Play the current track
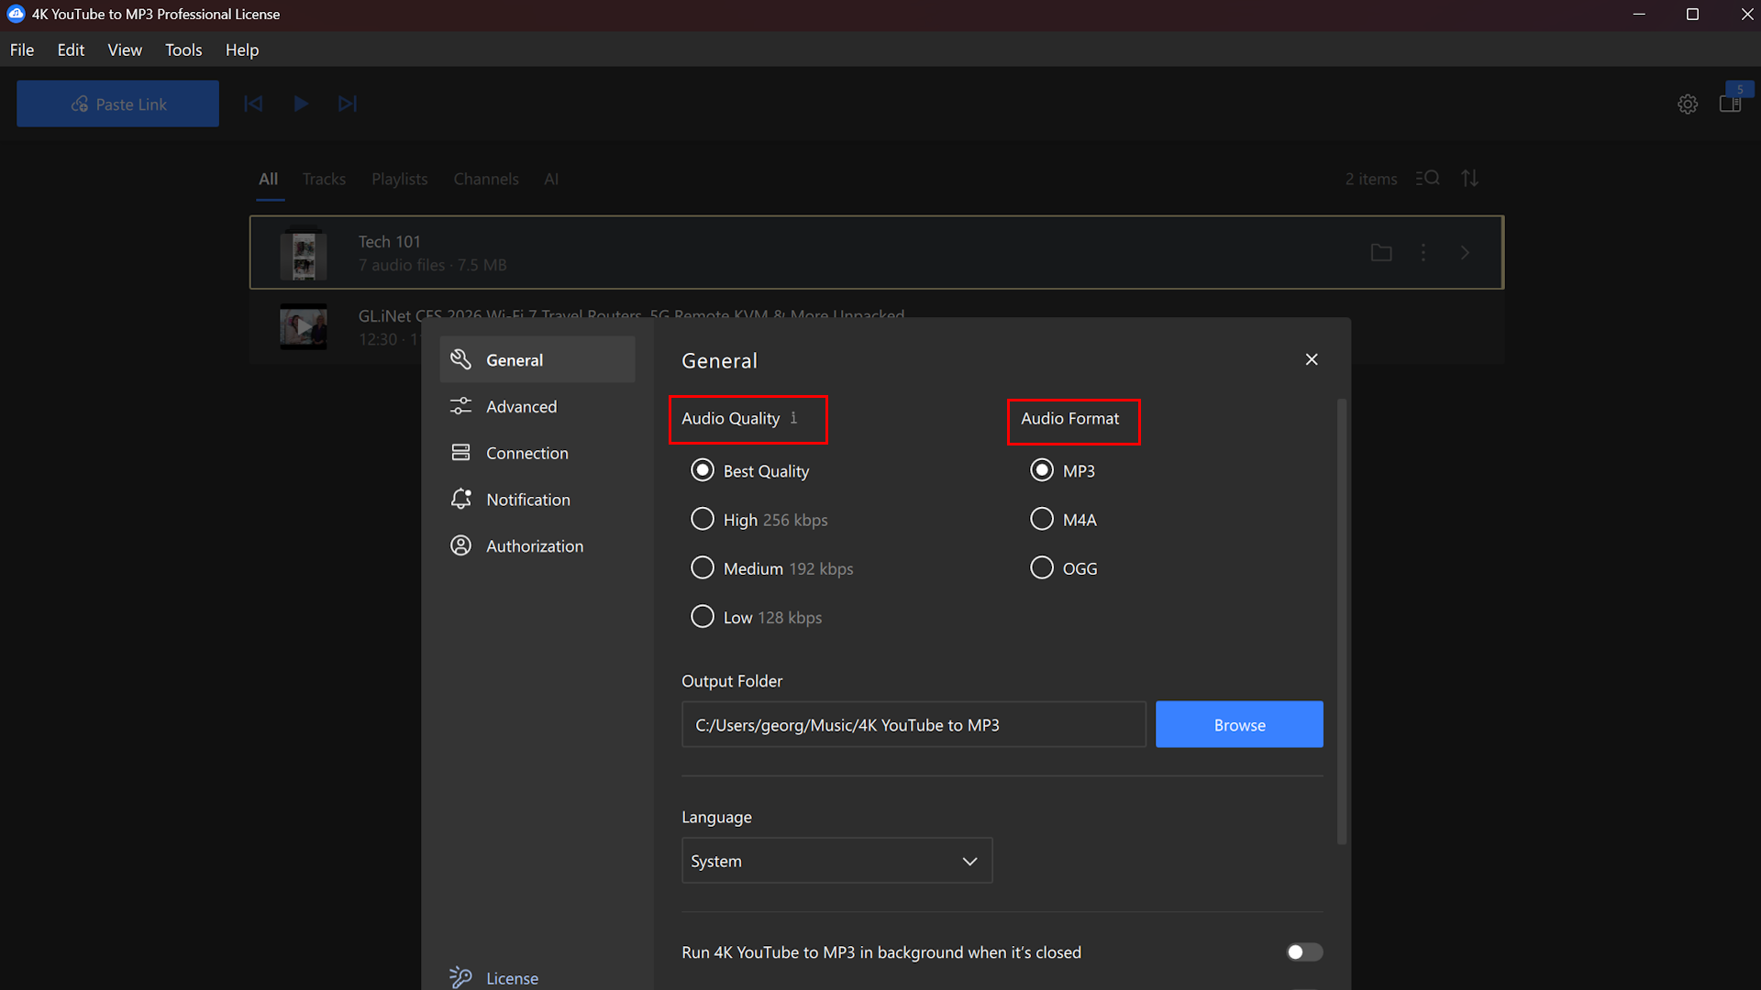1761x990 pixels. [x=301, y=104]
